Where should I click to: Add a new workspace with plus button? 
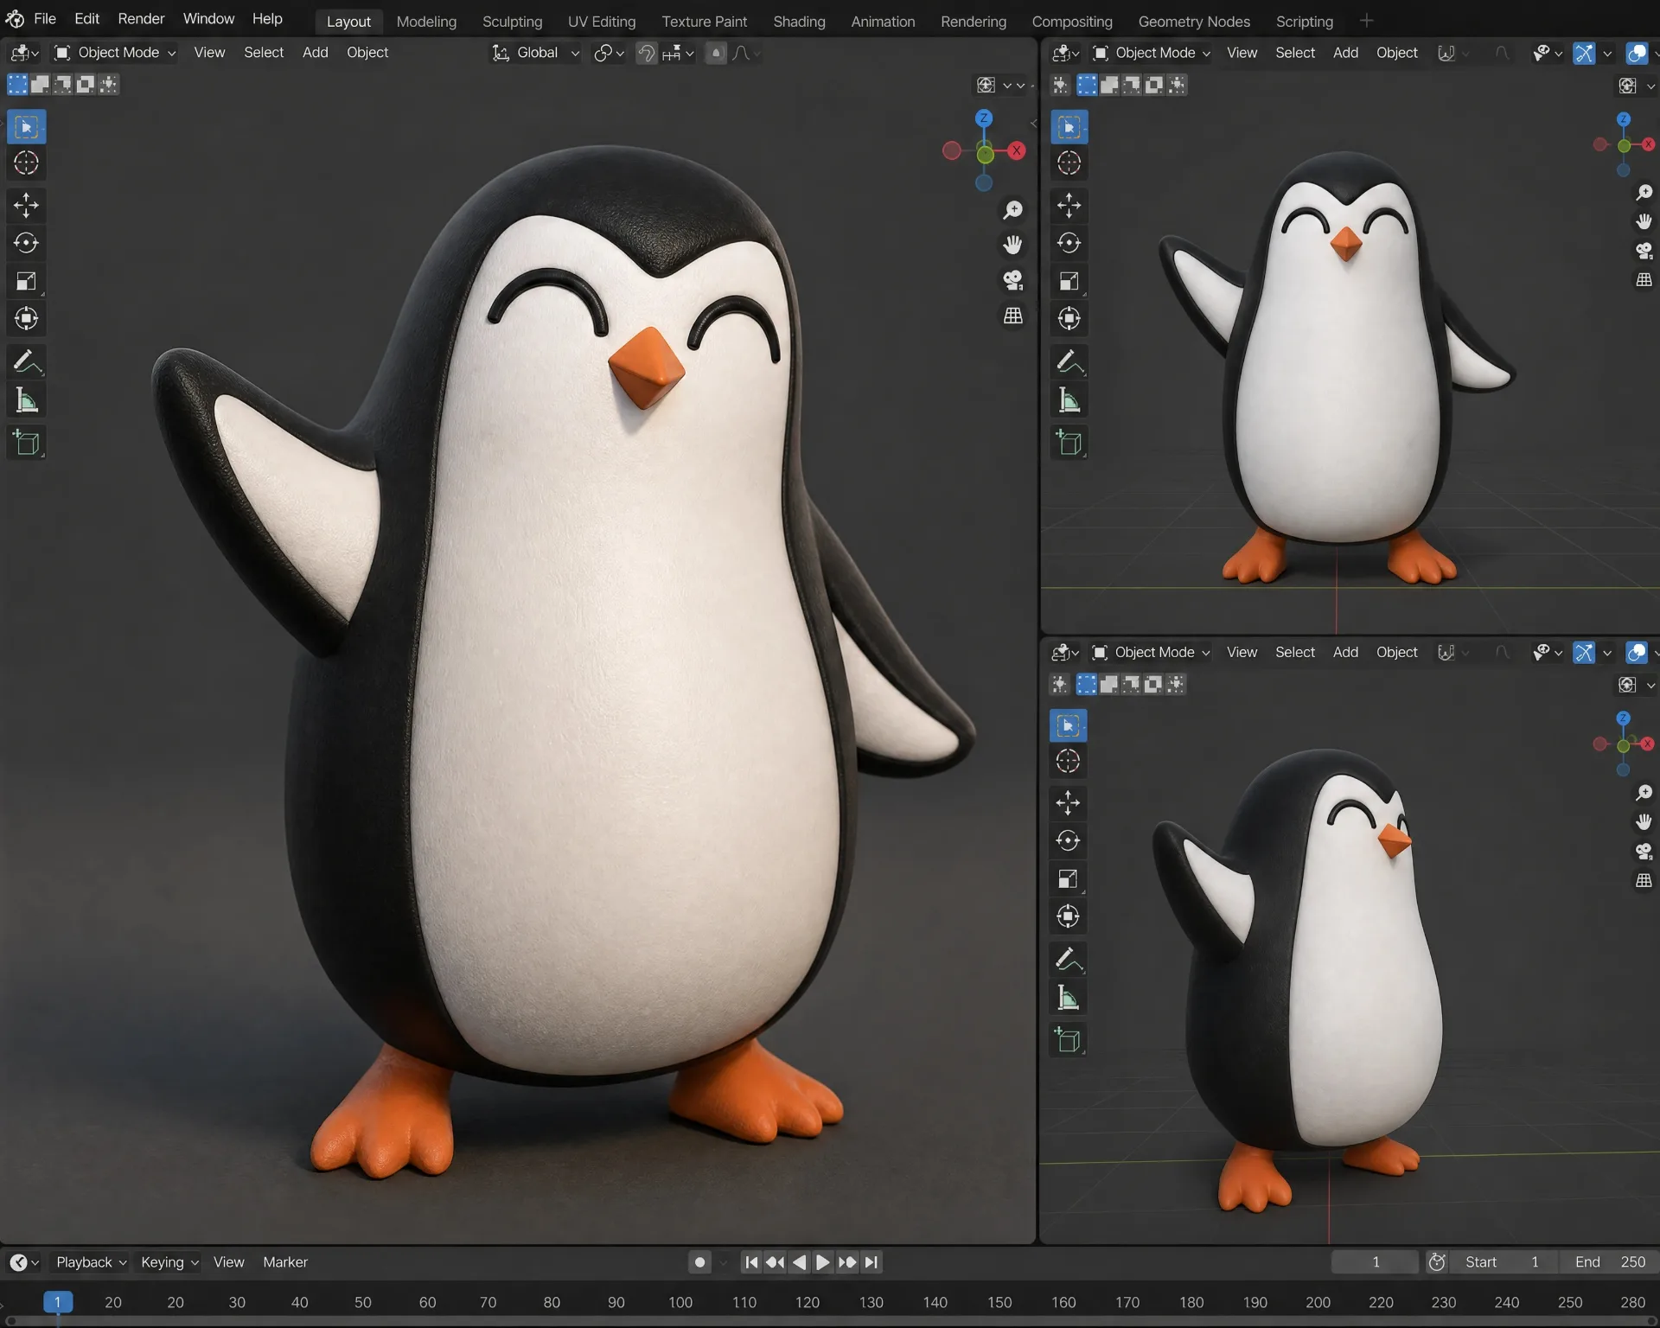tap(1366, 21)
